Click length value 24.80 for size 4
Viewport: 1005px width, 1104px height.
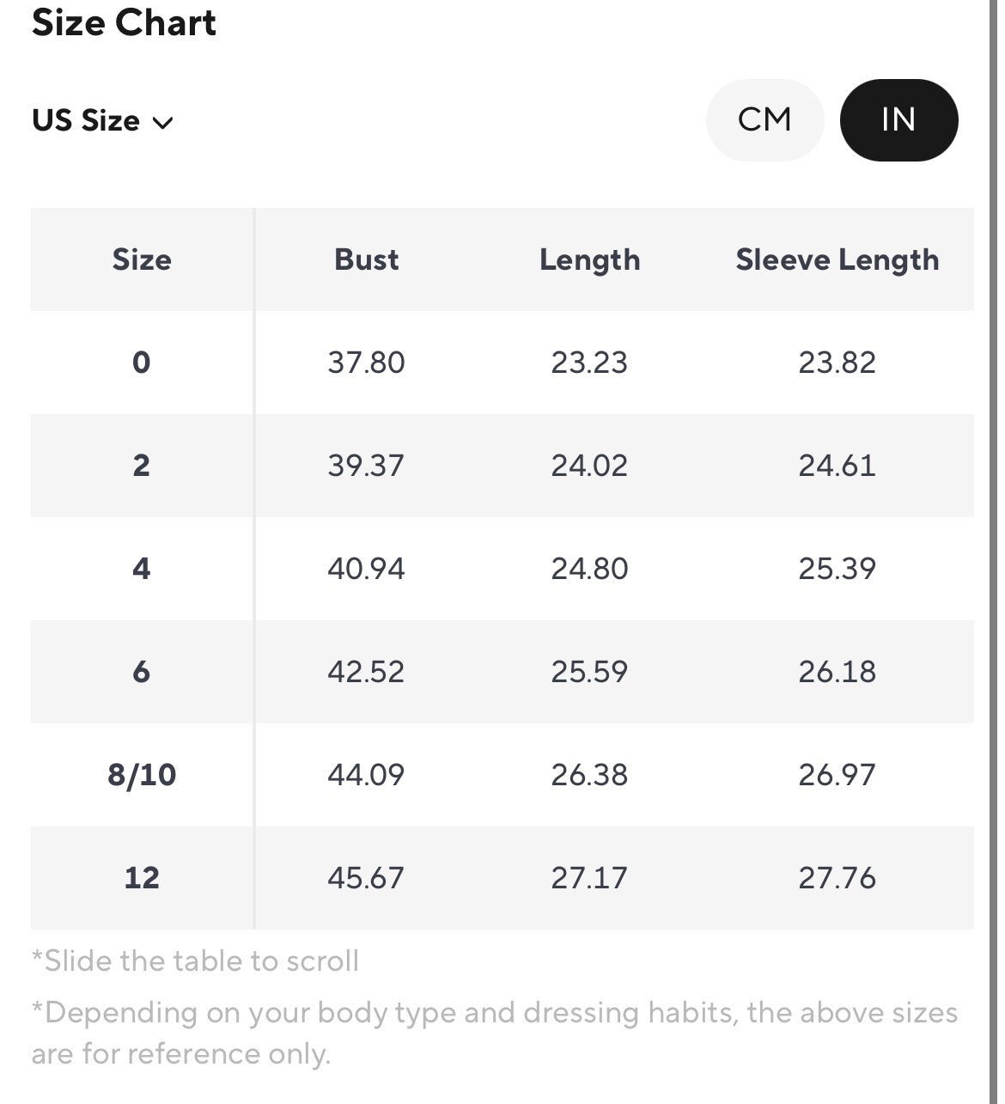590,569
